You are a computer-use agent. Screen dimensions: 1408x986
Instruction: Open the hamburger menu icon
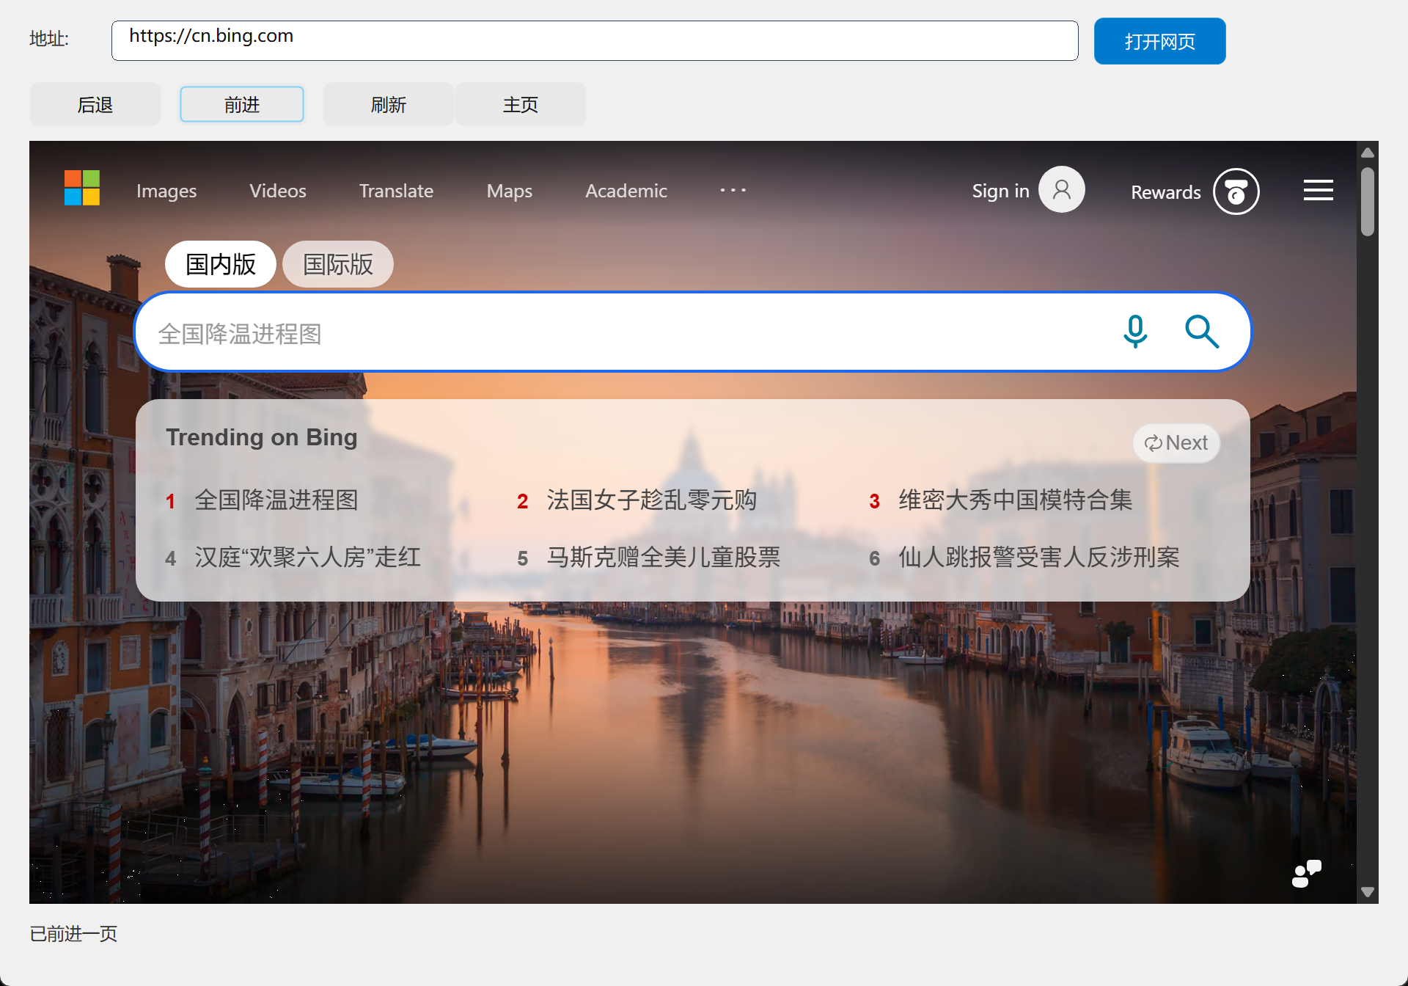1318,191
